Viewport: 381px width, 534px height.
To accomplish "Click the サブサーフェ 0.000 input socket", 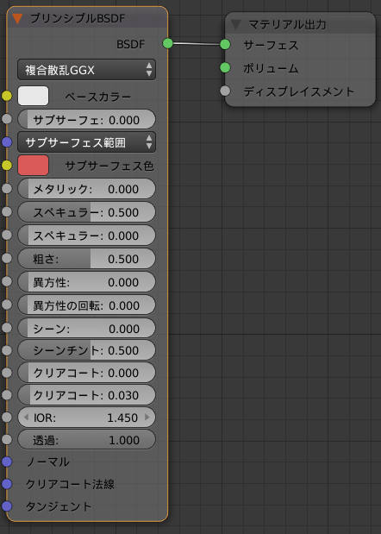I will (x=7, y=119).
